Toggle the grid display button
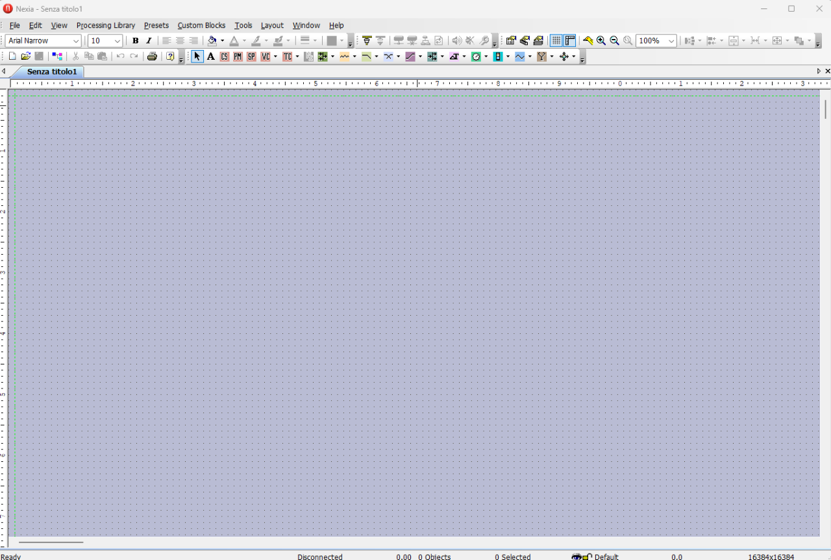The image size is (831, 560). pyautogui.click(x=556, y=40)
